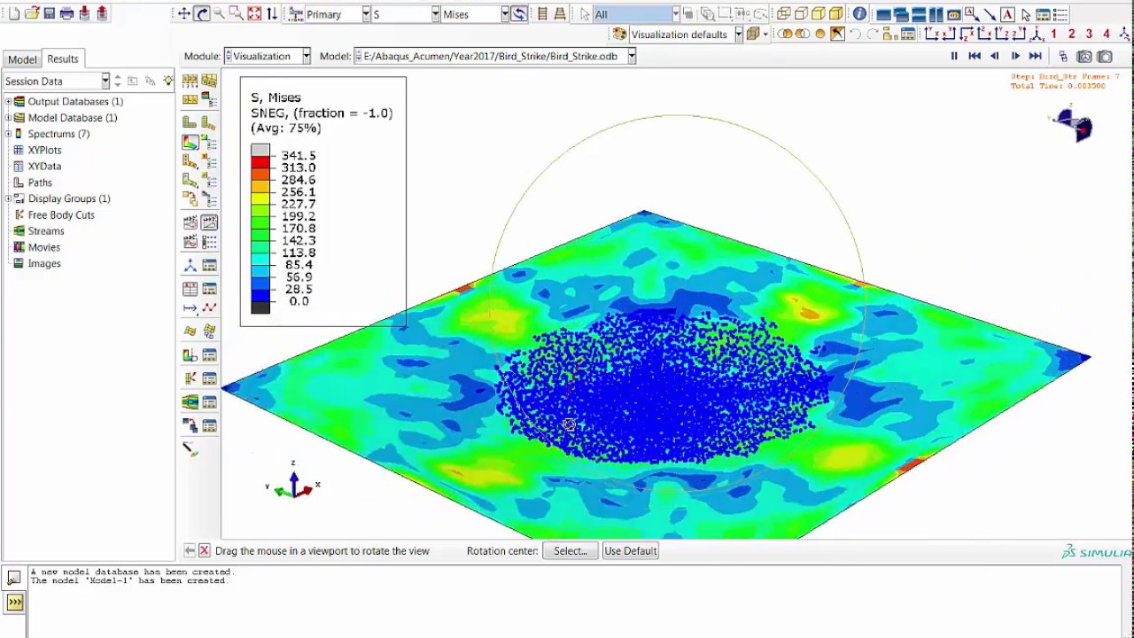
Task: Switch to wireframe render style
Action: tap(784, 14)
